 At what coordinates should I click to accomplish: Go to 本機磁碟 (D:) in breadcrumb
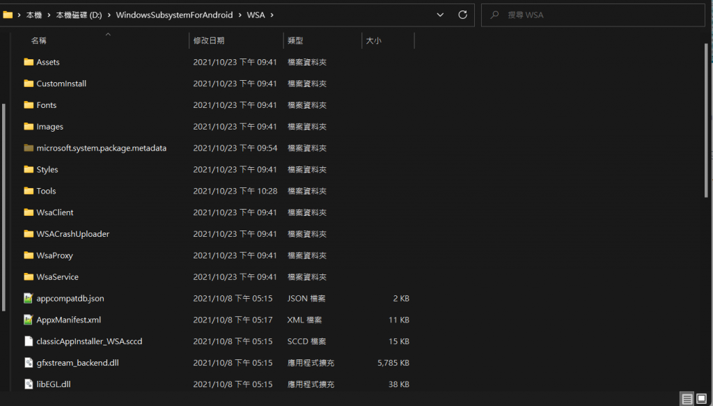(x=88, y=15)
